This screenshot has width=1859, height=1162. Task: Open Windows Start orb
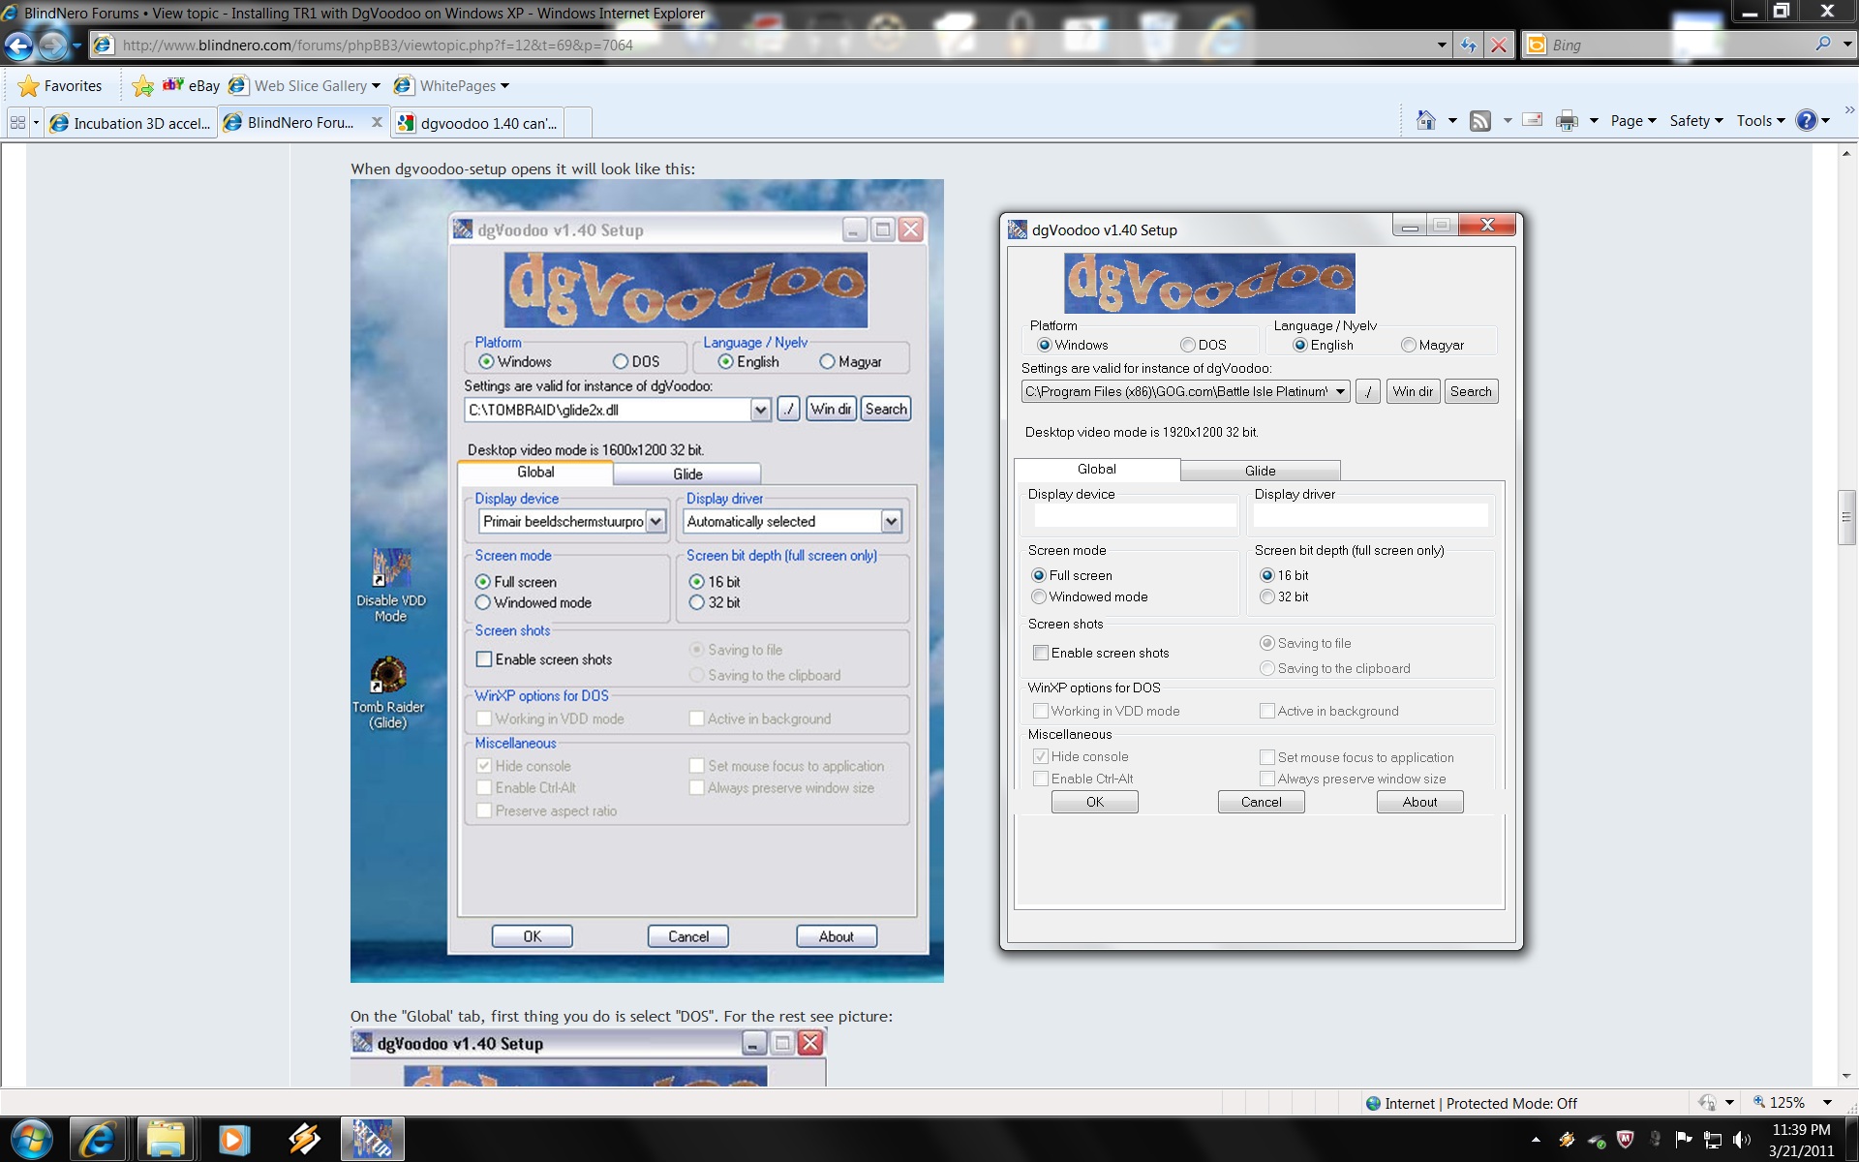[x=31, y=1140]
